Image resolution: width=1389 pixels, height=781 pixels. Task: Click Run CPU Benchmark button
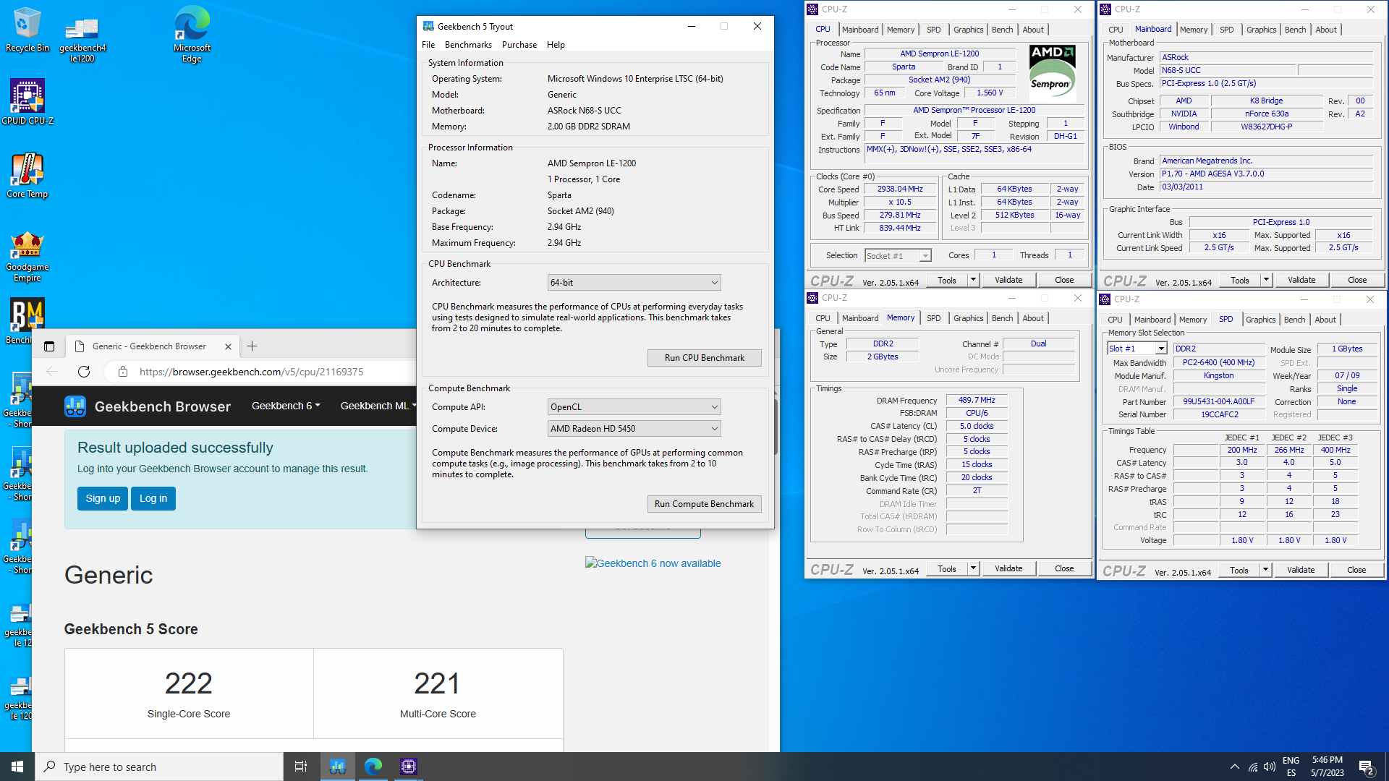tap(704, 358)
